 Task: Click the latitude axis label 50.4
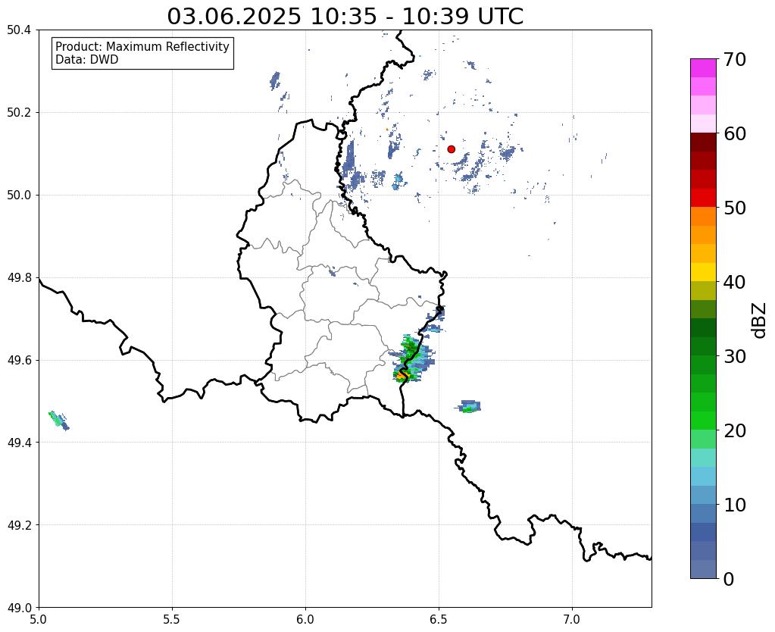(x=19, y=30)
